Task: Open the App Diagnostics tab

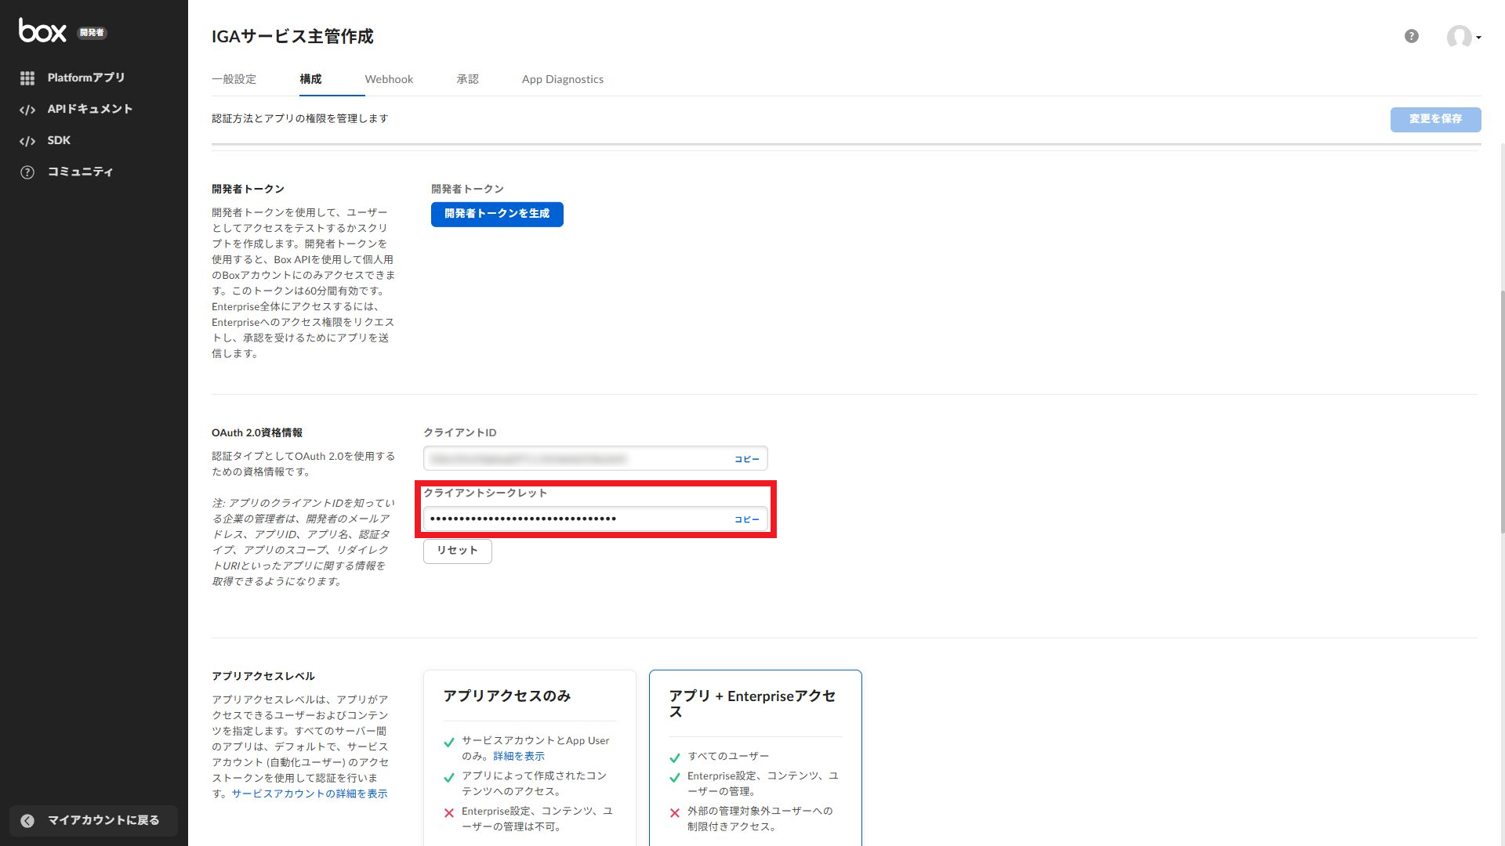Action: [562, 79]
